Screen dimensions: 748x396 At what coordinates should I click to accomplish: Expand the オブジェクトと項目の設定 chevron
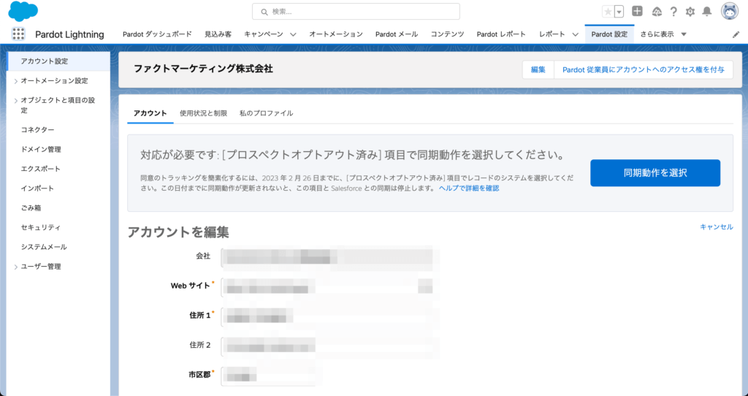(16, 101)
